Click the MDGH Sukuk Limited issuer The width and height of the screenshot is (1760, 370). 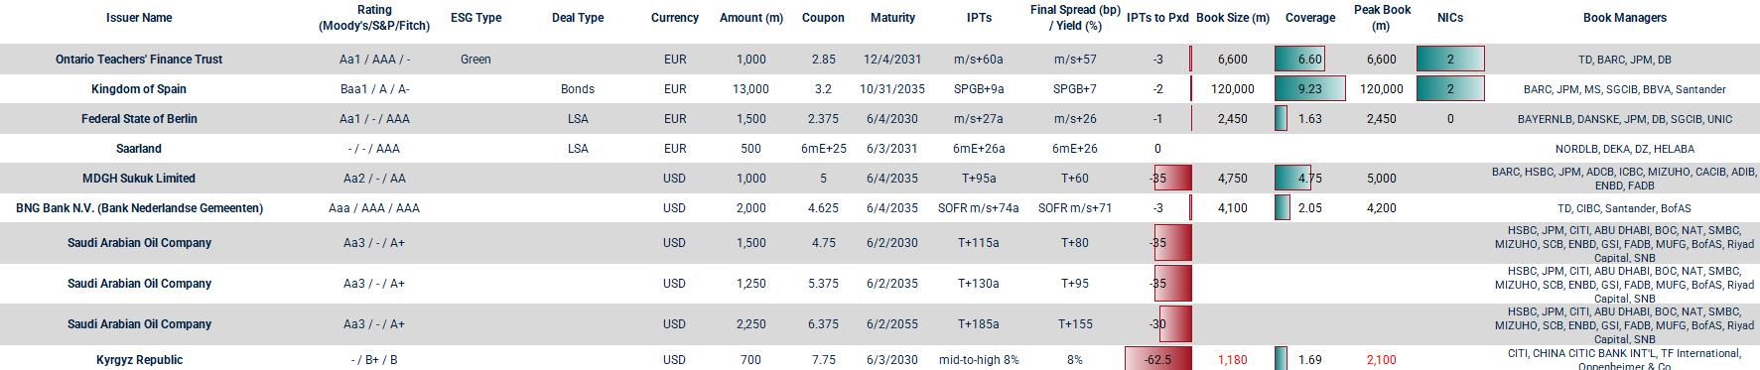click(x=139, y=179)
